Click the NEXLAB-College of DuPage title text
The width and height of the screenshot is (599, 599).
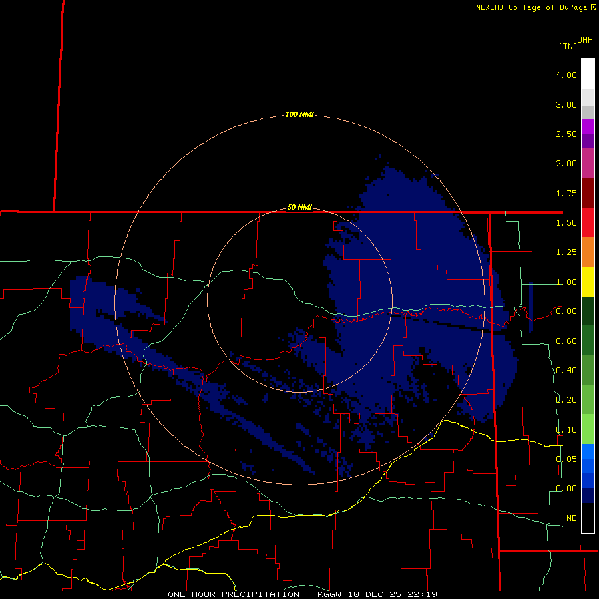[531, 7]
